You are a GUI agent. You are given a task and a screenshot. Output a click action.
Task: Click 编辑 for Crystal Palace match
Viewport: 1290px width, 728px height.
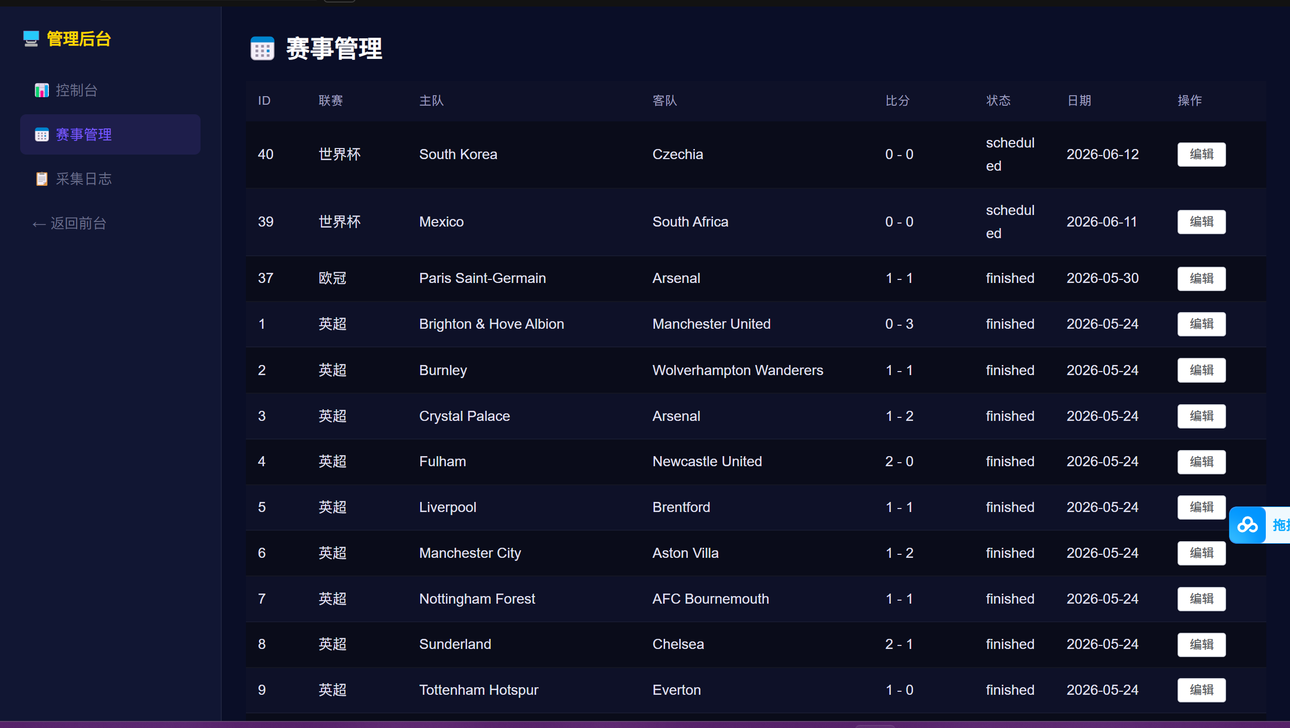point(1201,416)
